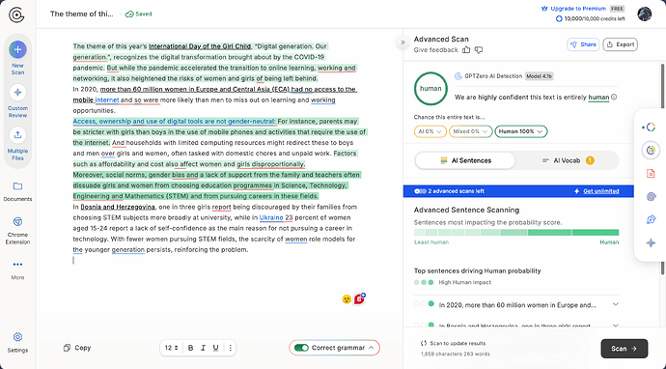Click the Export button
This screenshot has width=666, height=369.
click(620, 44)
